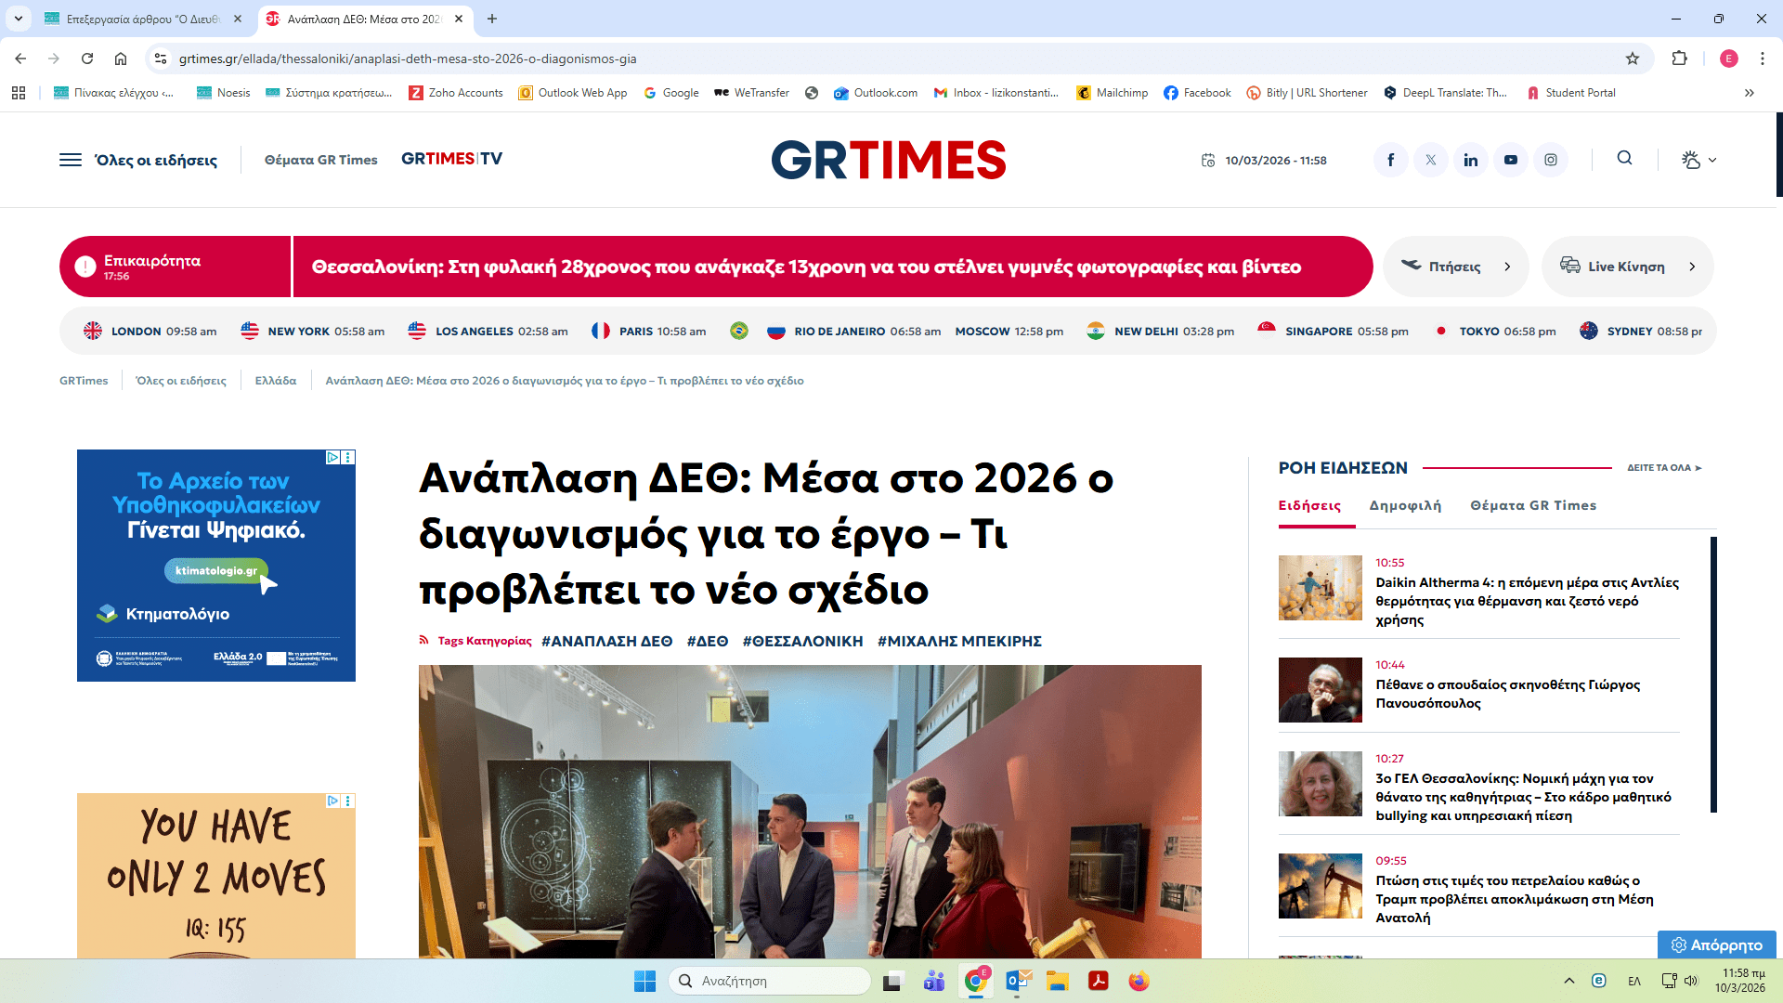Open the hamburger menu for all news
The width and height of the screenshot is (1783, 1003).
71,160
